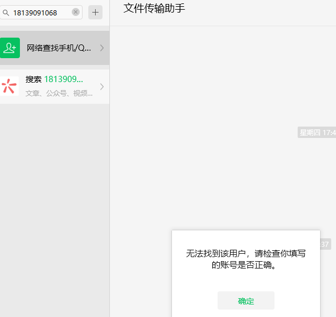336x317 pixels.
Task: Click the magnifier icon in search box
Action: pyautogui.click(x=6, y=13)
